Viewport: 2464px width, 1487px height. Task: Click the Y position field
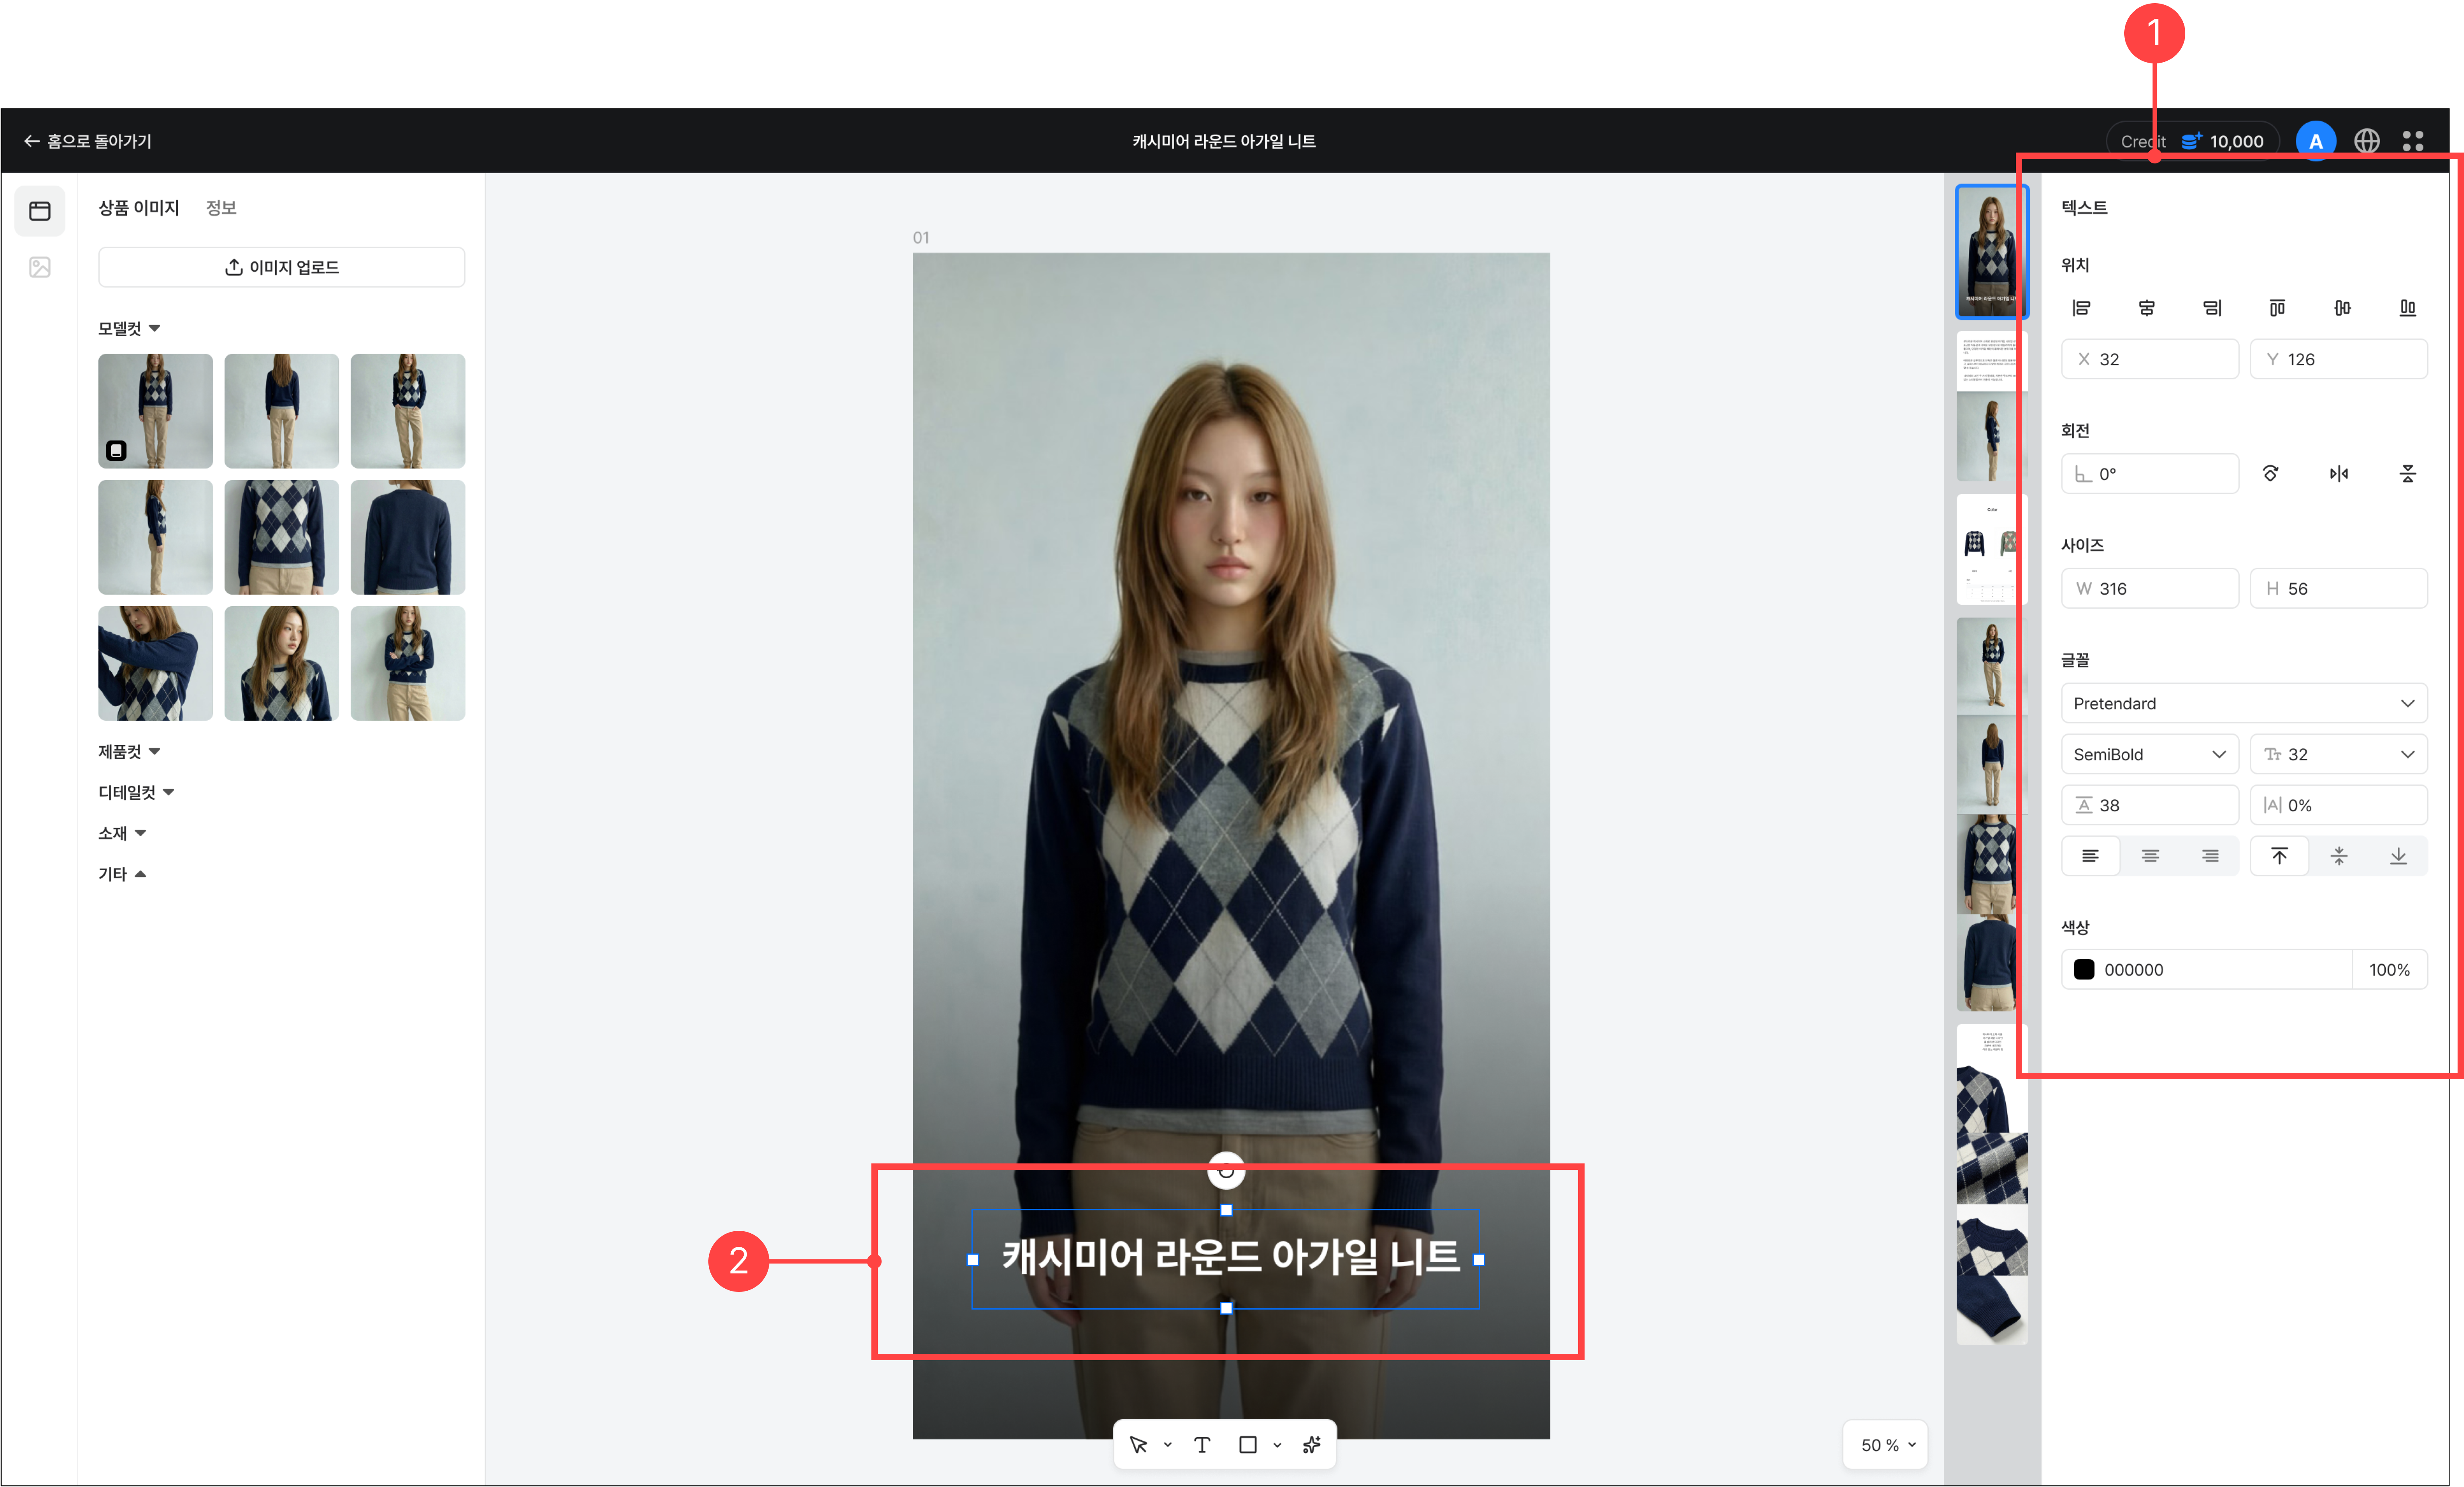pyautogui.click(x=2339, y=359)
